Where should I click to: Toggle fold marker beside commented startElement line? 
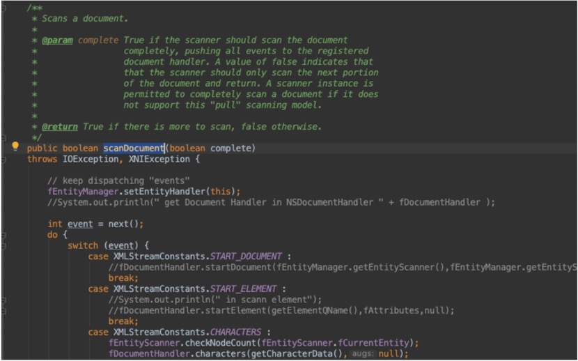click(x=3, y=311)
